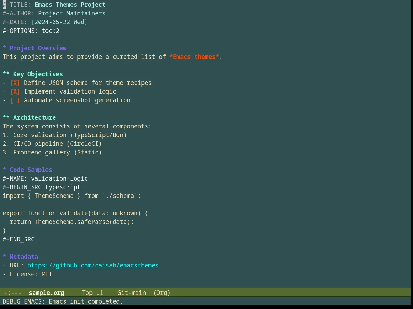This screenshot has width=413, height=309.
Task: Click '#+NAME: validation-logic' line
Action: [45, 179]
